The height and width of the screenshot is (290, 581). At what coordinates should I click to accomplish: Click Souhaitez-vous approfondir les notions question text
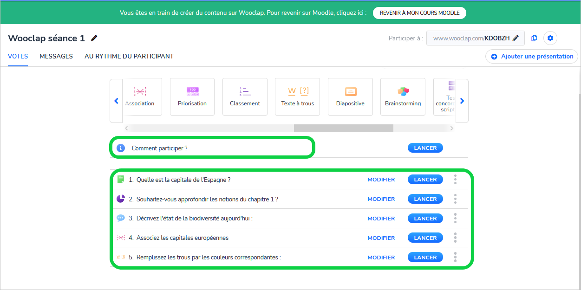[207, 199]
